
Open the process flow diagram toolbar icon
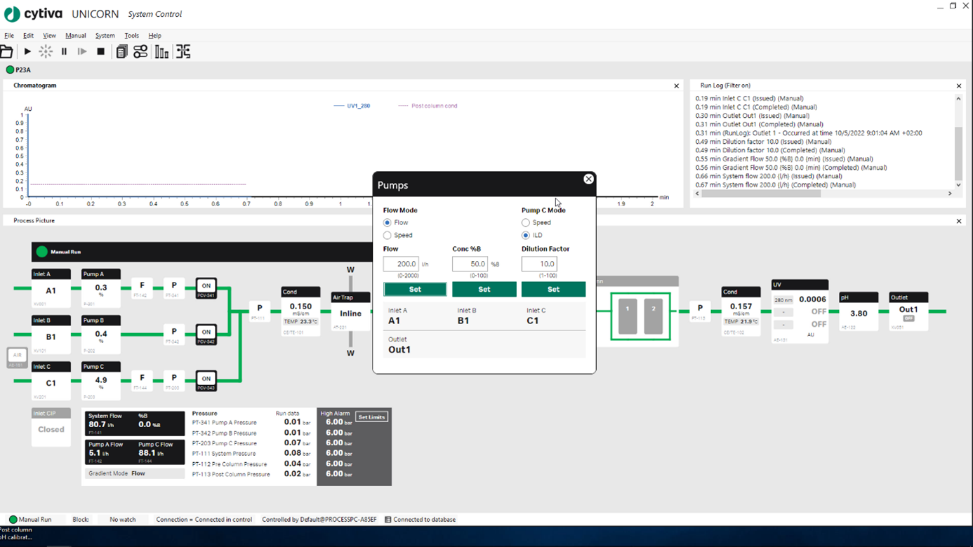[183, 52]
